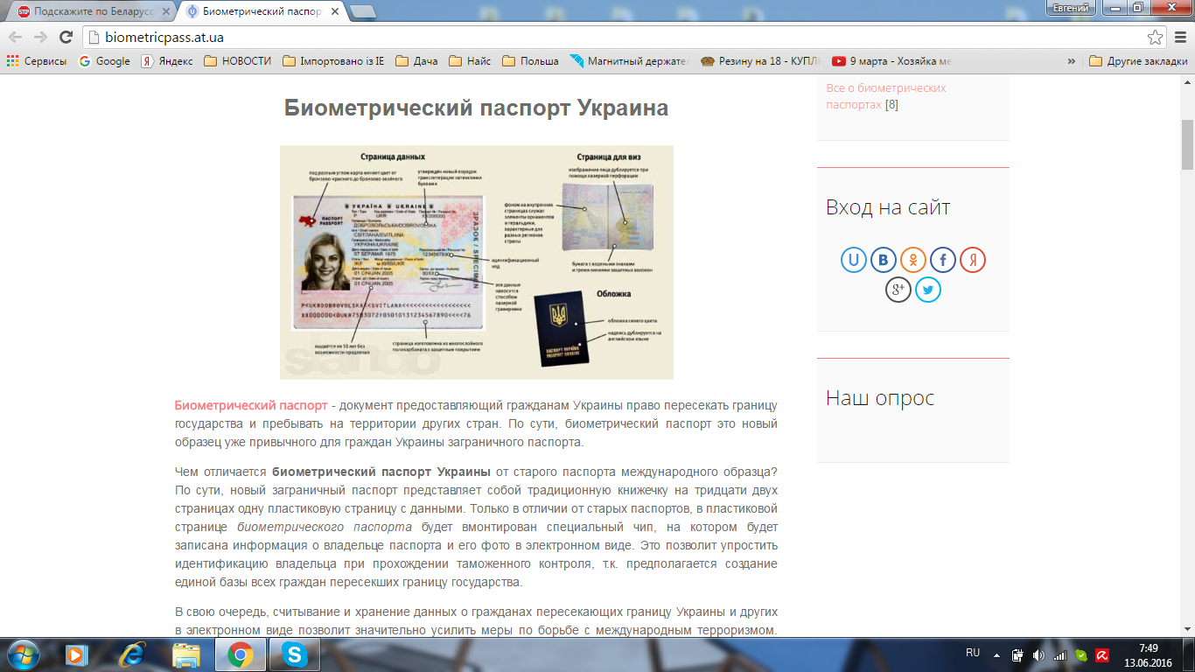Open the Chrome hamburger menu

point(1180,37)
